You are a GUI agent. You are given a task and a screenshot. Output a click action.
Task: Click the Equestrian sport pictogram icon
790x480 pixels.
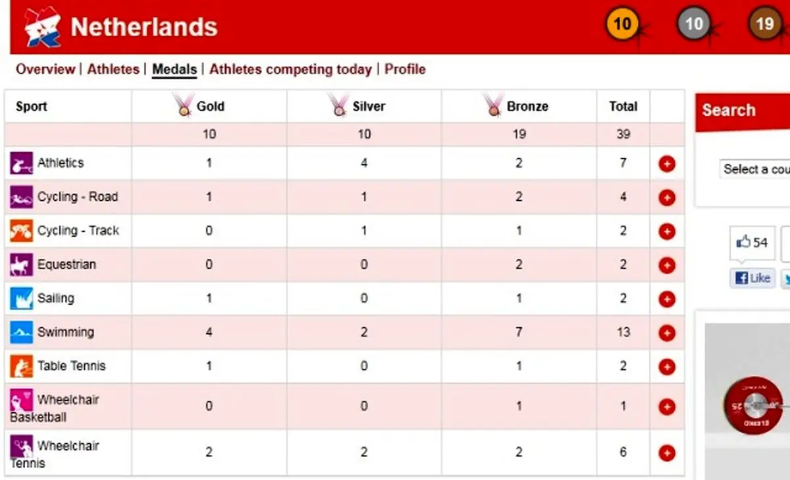coord(21,265)
